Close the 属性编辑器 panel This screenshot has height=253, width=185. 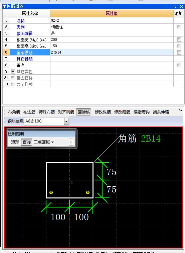181,6
